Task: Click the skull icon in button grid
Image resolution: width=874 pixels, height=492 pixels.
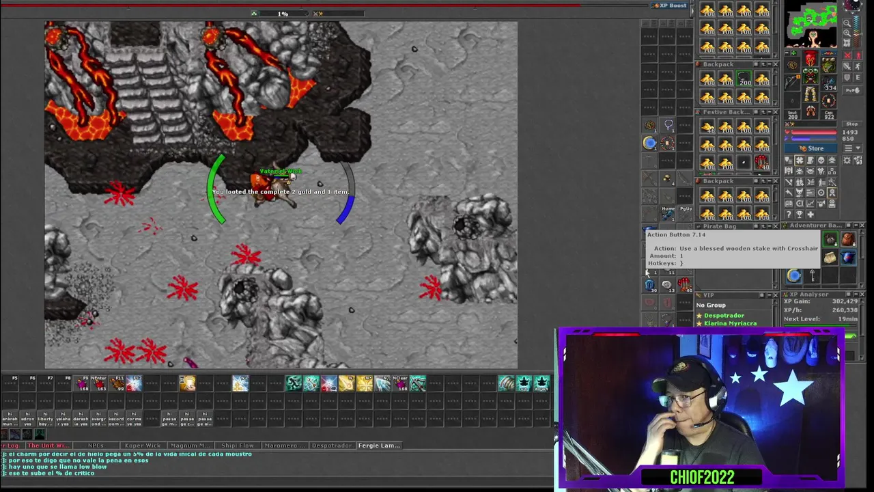Action: click(821, 161)
